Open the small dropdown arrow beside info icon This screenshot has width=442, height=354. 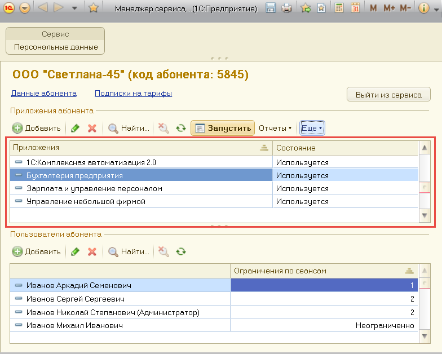pos(436,10)
